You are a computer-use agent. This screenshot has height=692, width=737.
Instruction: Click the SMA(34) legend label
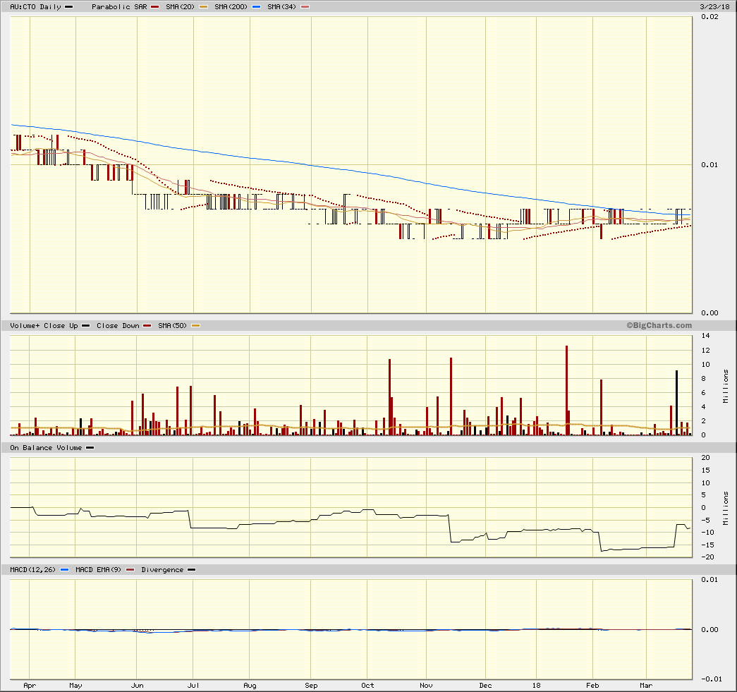tap(281, 7)
